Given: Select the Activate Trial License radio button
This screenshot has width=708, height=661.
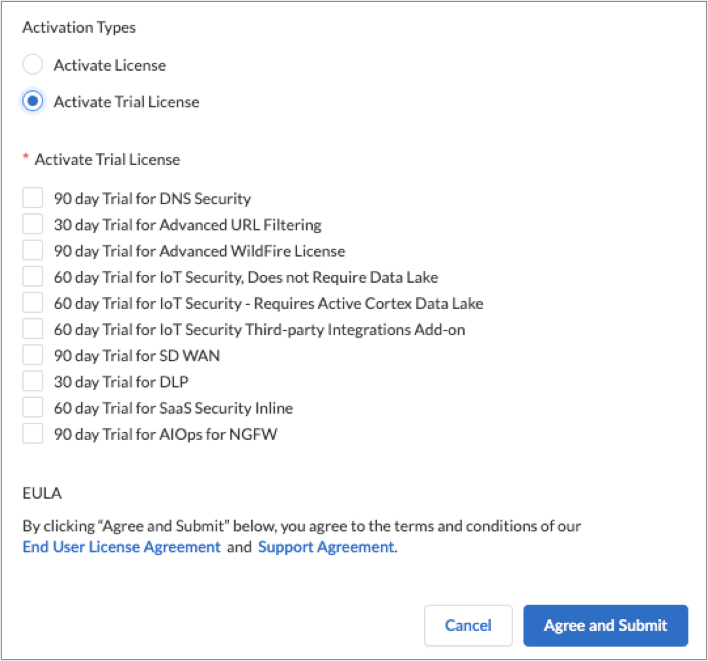Looking at the screenshot, I should pos(33,101).
